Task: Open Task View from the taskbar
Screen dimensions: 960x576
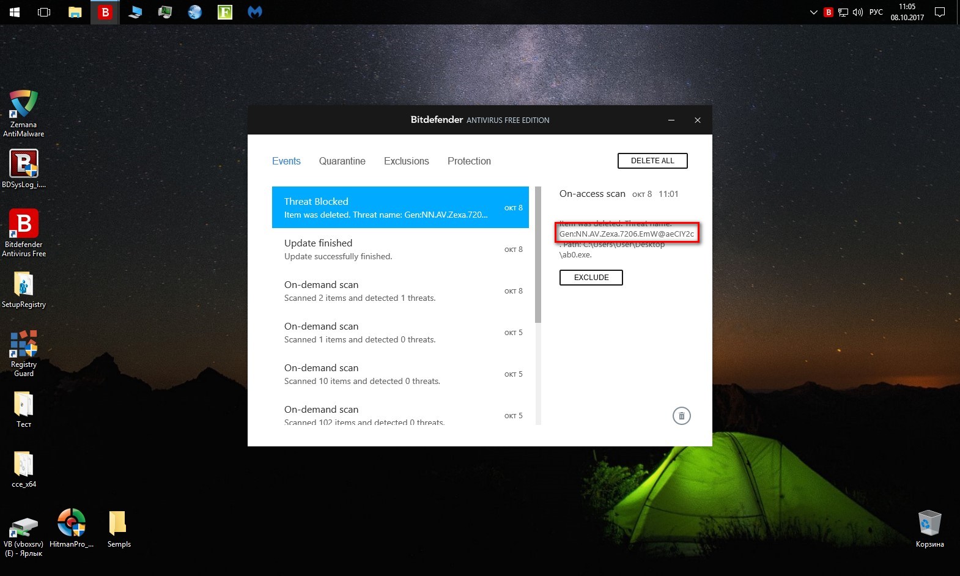Action: pos(44,12)
